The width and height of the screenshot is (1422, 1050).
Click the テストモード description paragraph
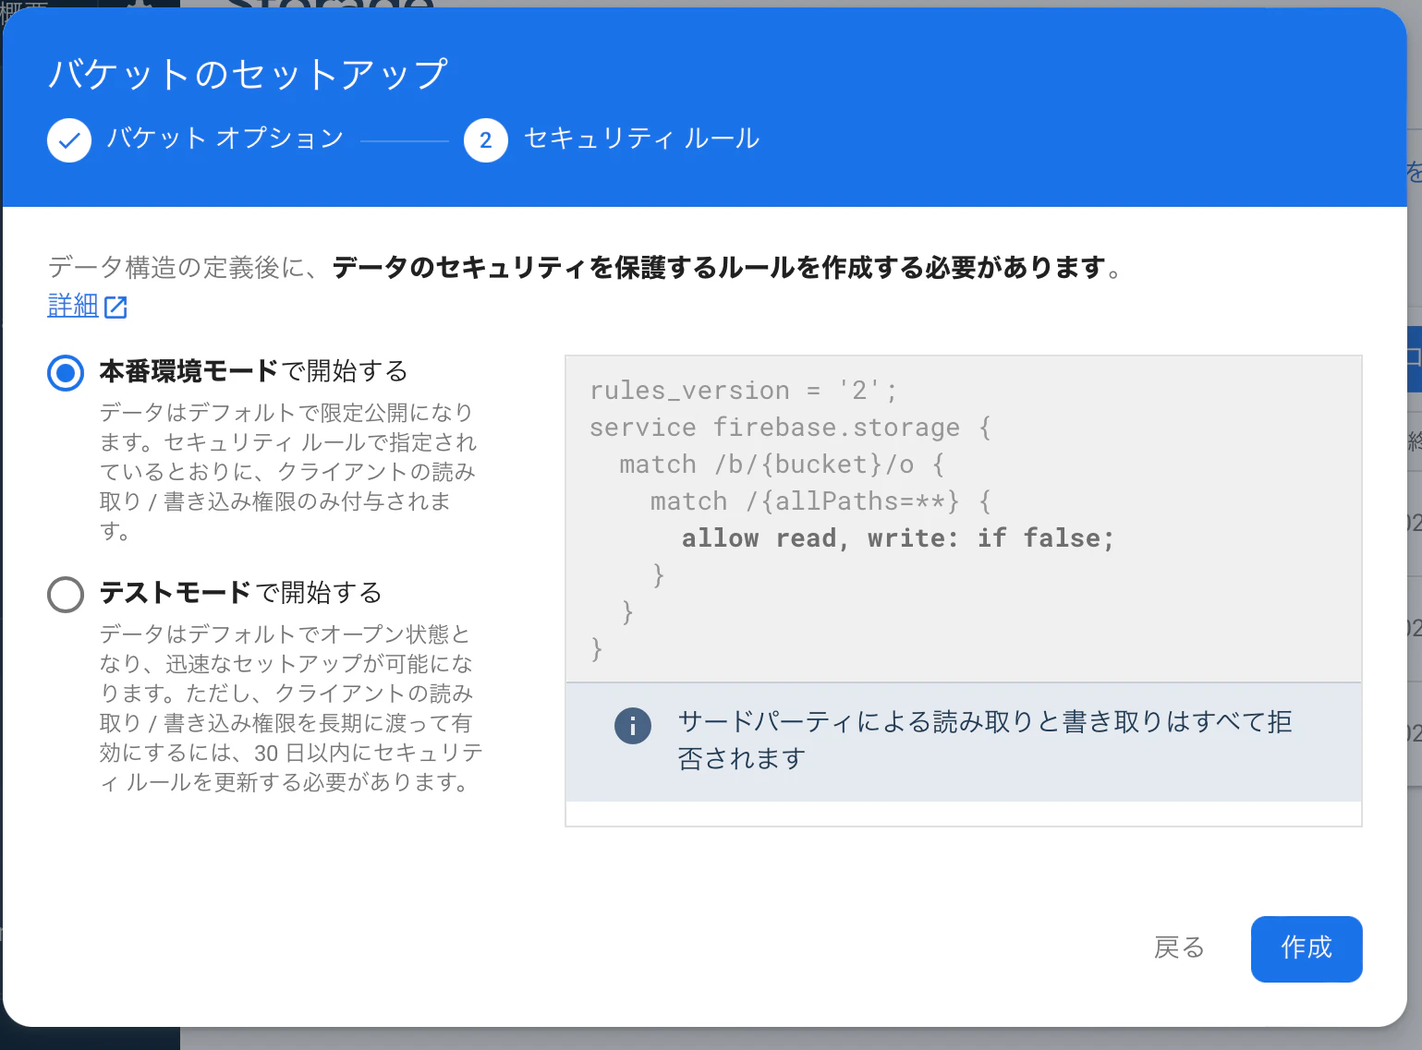[x=291, y=707]
